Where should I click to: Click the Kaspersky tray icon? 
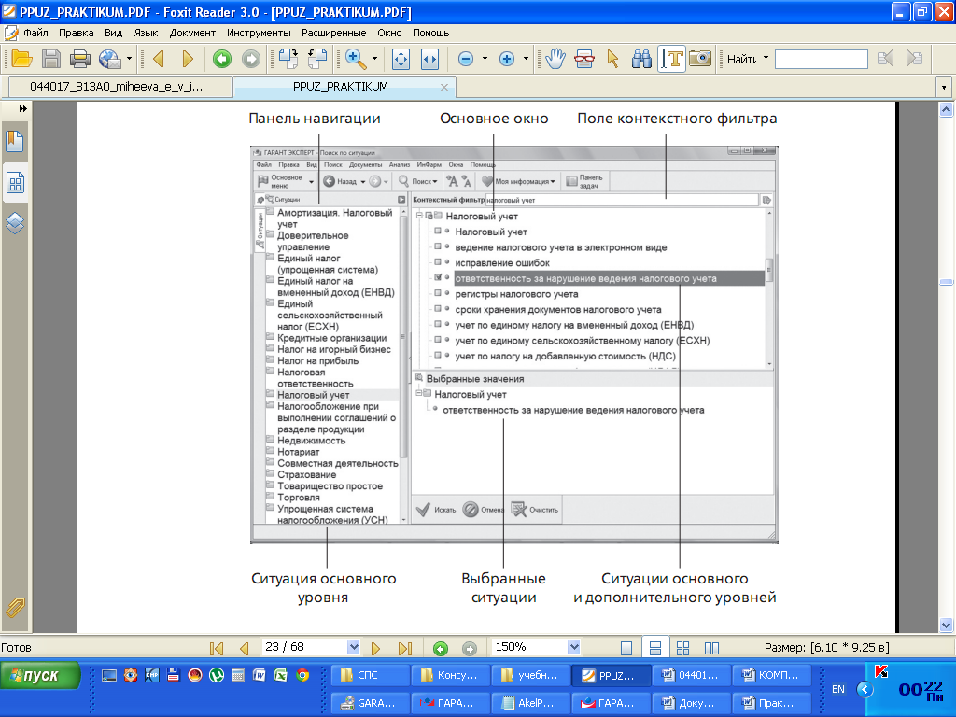pos(881,672)
